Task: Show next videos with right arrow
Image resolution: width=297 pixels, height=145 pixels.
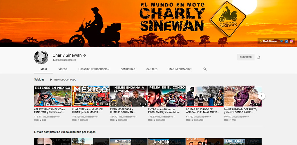Action: pos(262,96)
